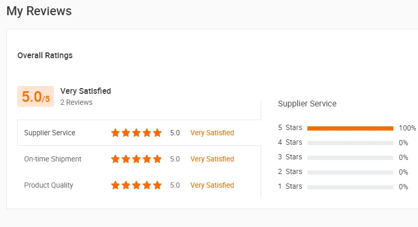Click the 2 Reviews count text
This screenshot has height=227, width=418.
coord(76,103)
